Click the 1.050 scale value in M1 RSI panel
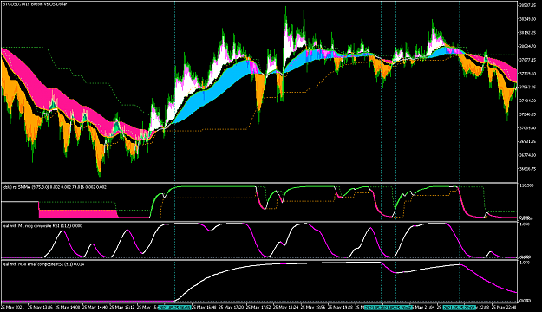542x312 pixels. (x=525, y=224)
